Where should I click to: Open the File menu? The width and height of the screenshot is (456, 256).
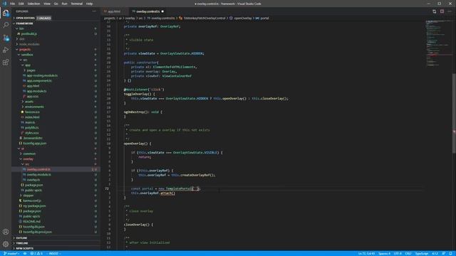(13, 4)
